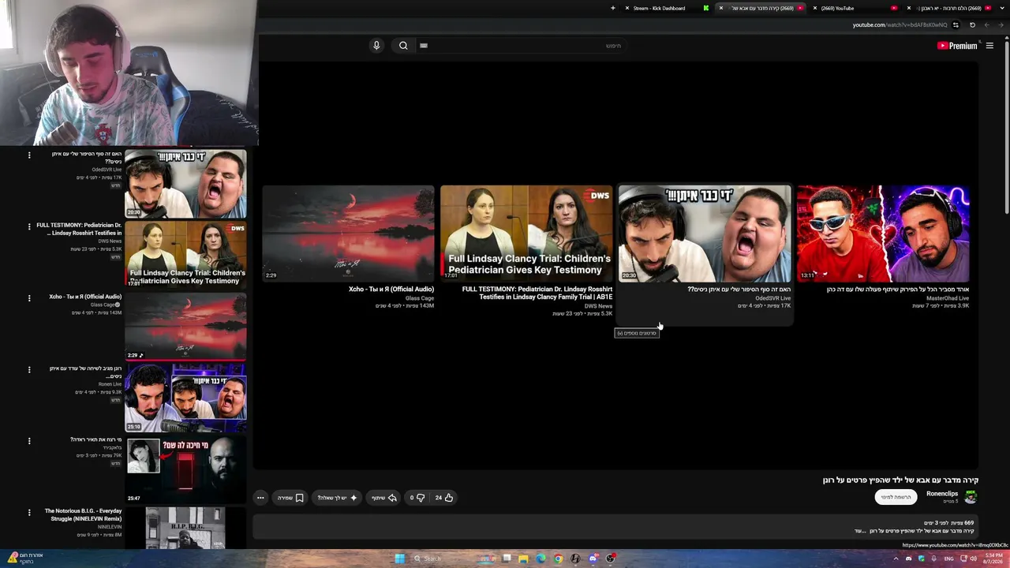This screenshot has width=1010, height=568.
Task: Open options for the OdedSVR Live sidebar video
Action: point(29,155)
